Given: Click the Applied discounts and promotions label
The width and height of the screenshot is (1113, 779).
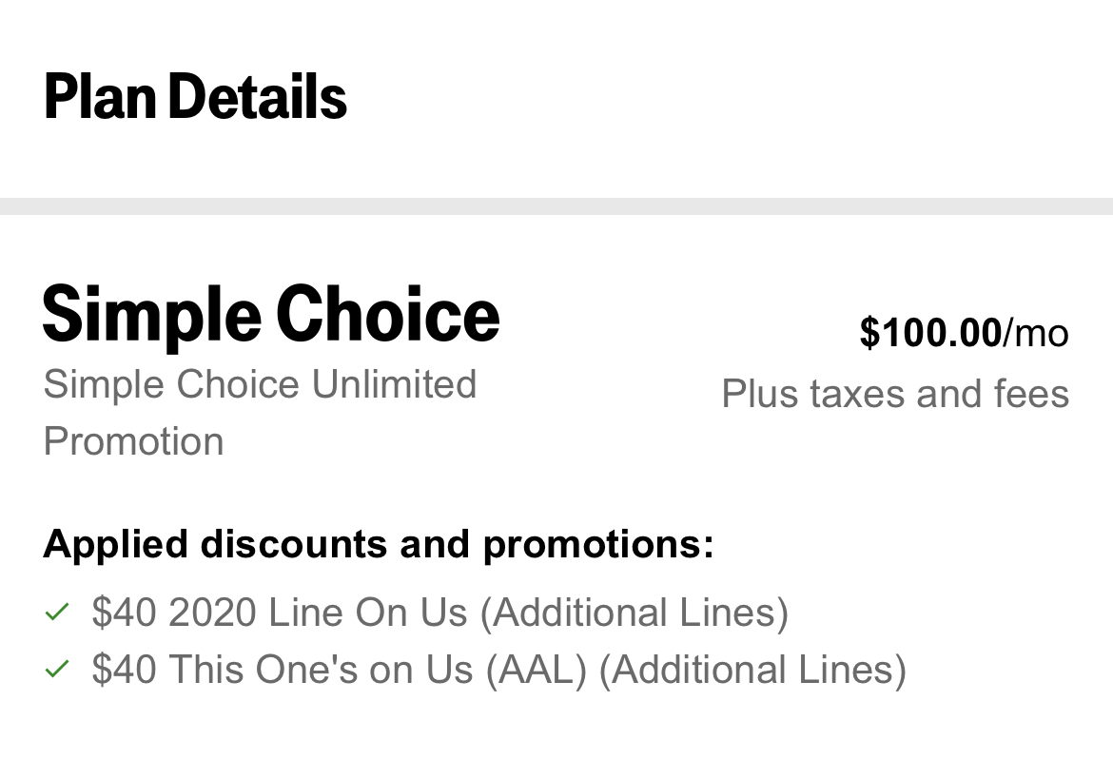Looking at the screenshot, I should click(379, 544).
